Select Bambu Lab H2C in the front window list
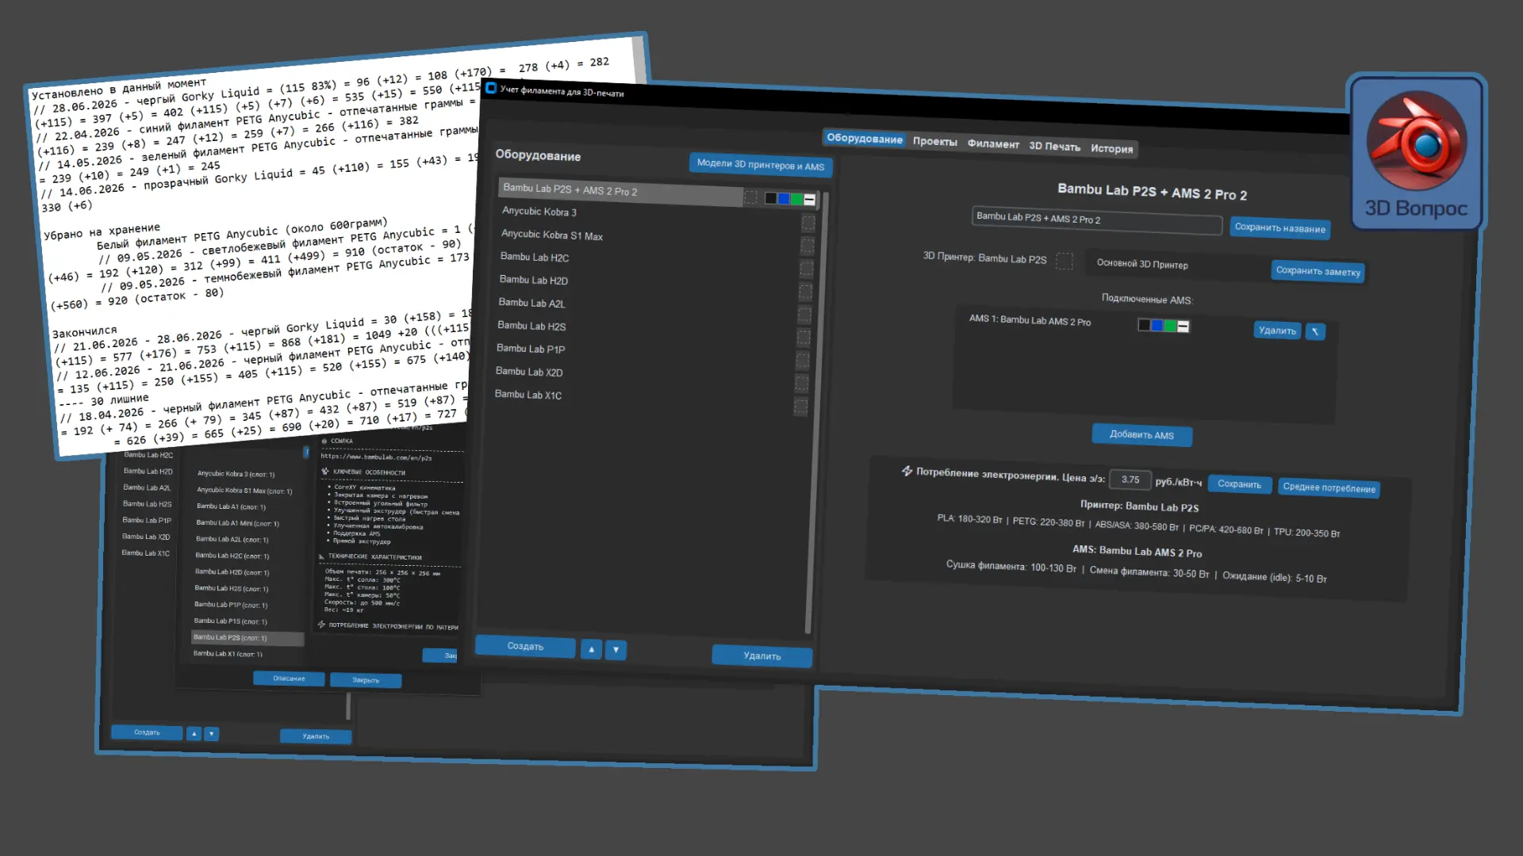 (535, 258)
